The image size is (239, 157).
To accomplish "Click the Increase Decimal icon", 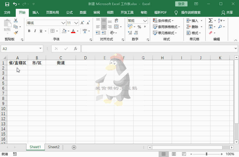I will 130,33.
